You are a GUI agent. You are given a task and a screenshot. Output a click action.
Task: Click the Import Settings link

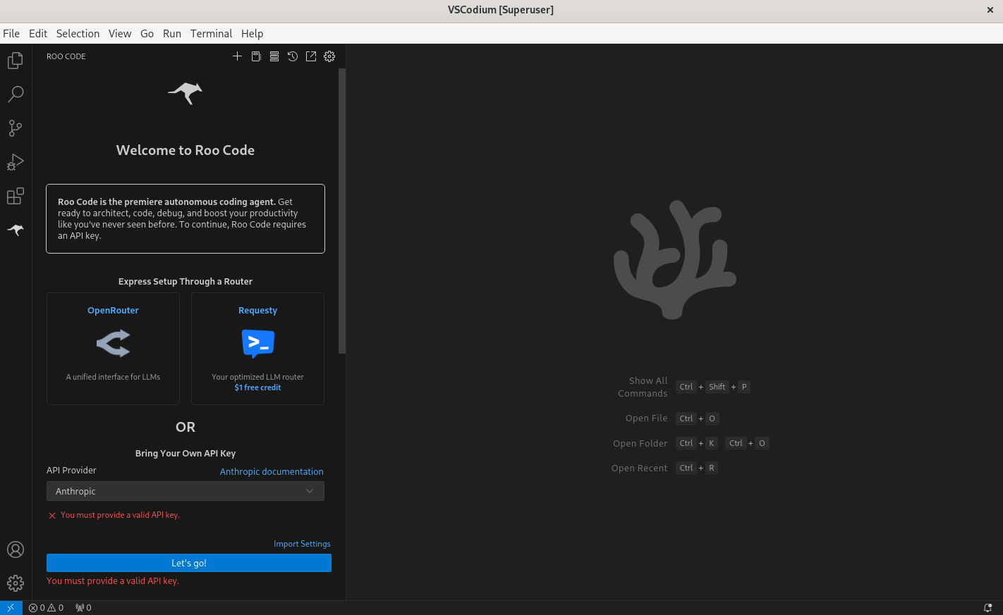point(302,544)
